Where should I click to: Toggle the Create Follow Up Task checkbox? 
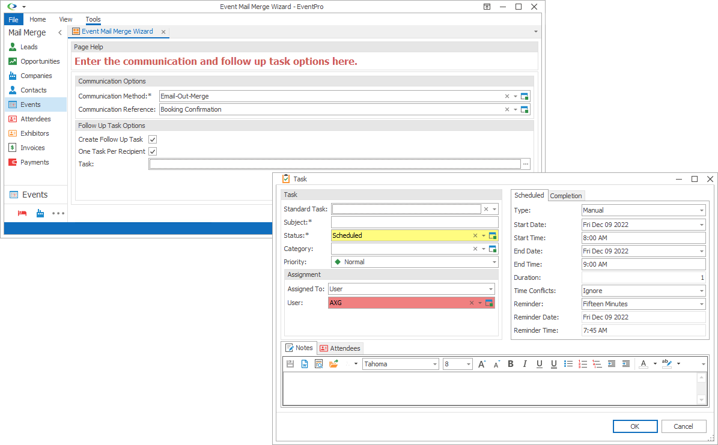(x=153, y=140)
